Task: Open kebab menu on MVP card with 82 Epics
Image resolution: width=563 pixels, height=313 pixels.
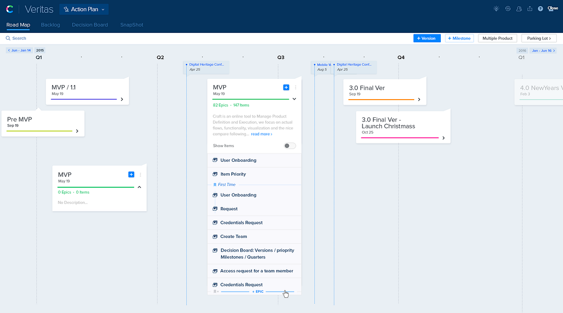Action: point(296,88)
